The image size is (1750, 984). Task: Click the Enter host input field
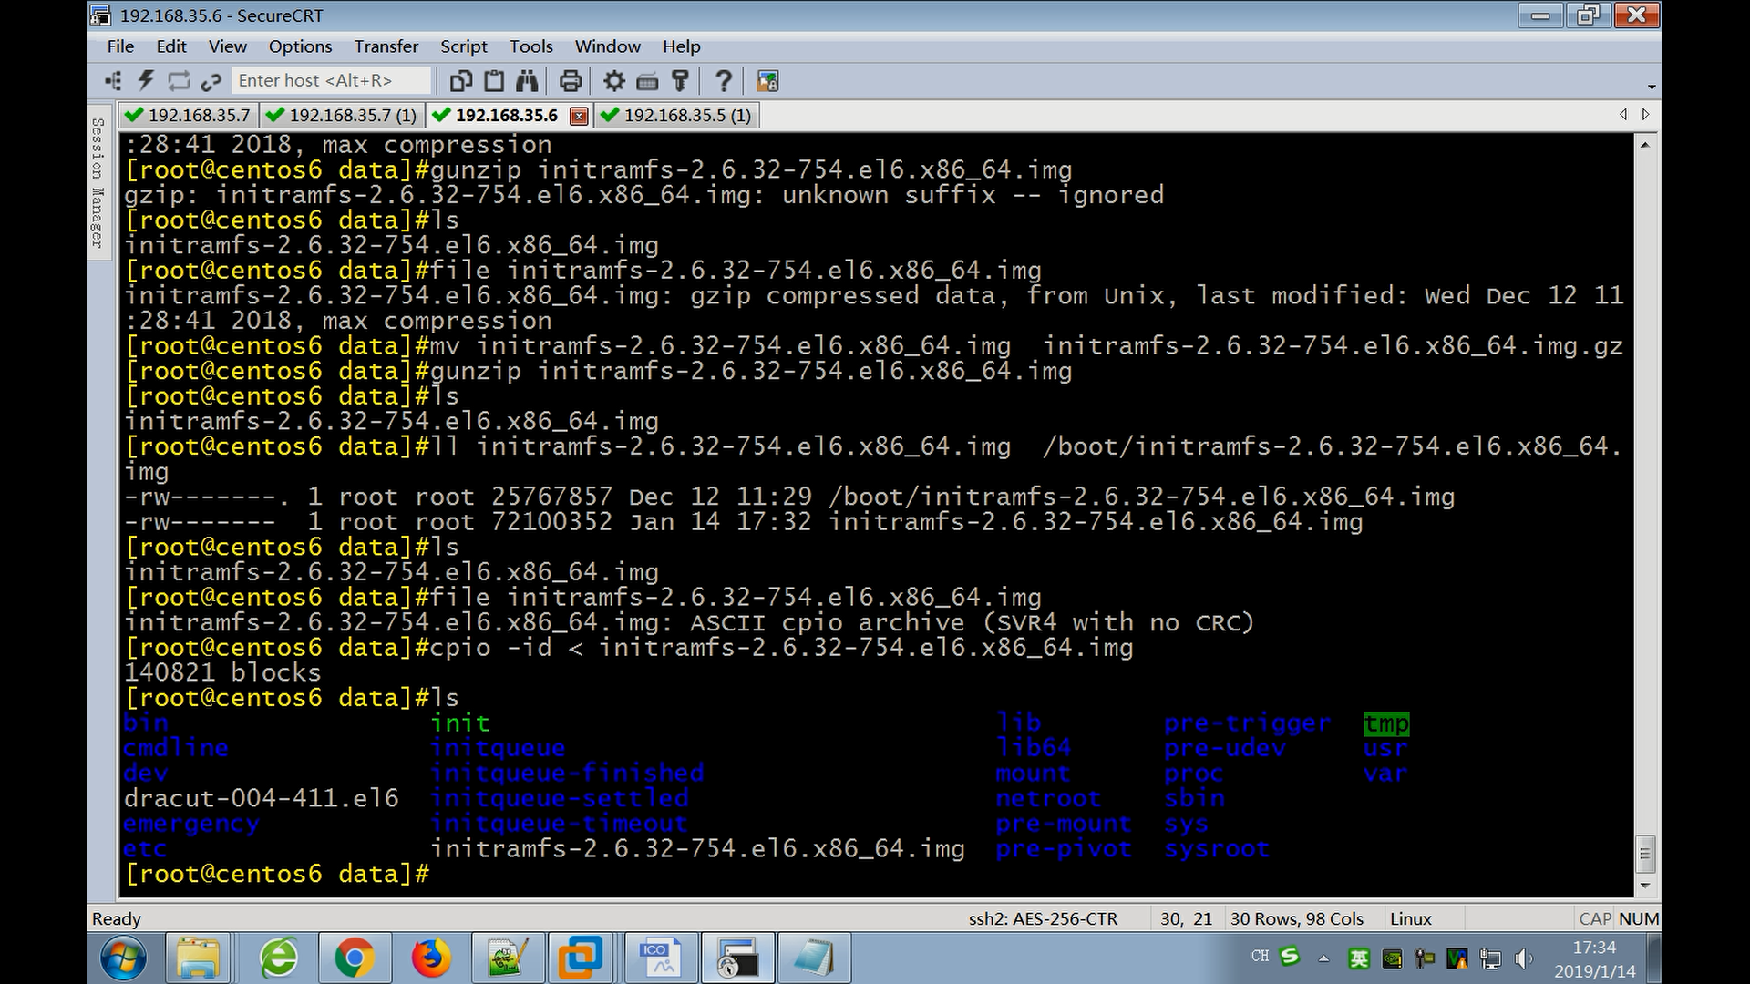(x=330, y=81)
